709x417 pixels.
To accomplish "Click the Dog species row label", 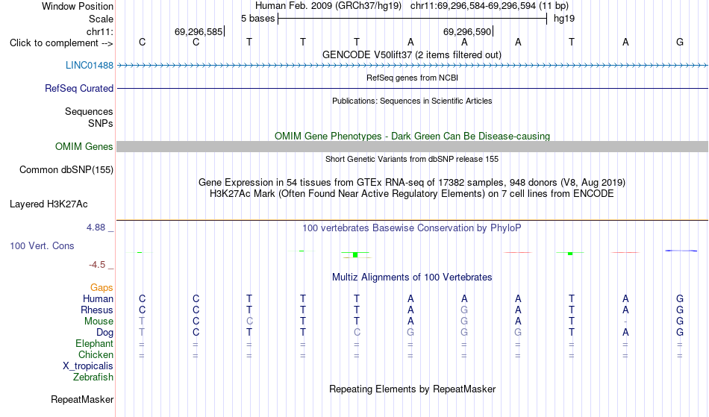I will (x=104, y=333).
